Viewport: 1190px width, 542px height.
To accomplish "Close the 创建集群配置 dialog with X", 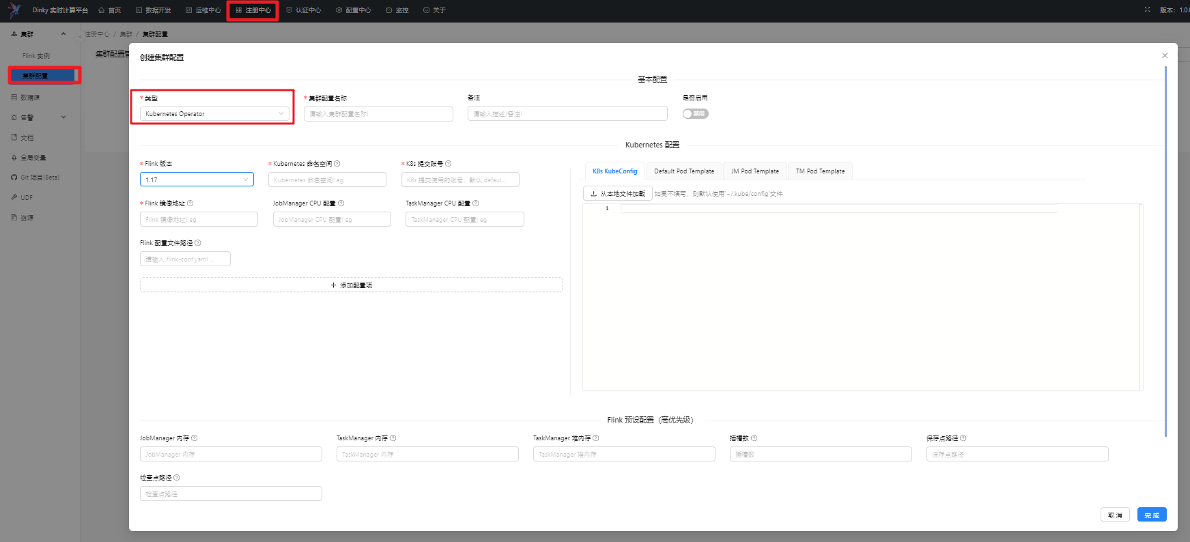I will tap(1165, 55).
